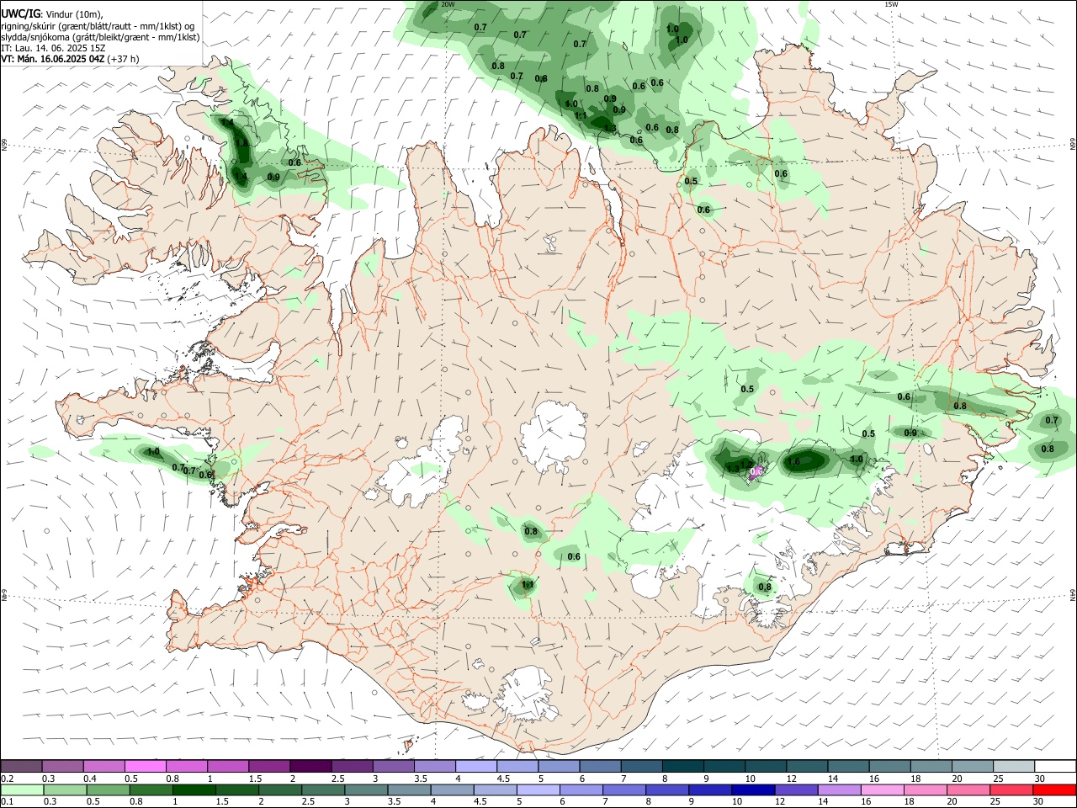Click the light green 0.3 rain swatch
1077x808 pixels.
coord(65,790)
